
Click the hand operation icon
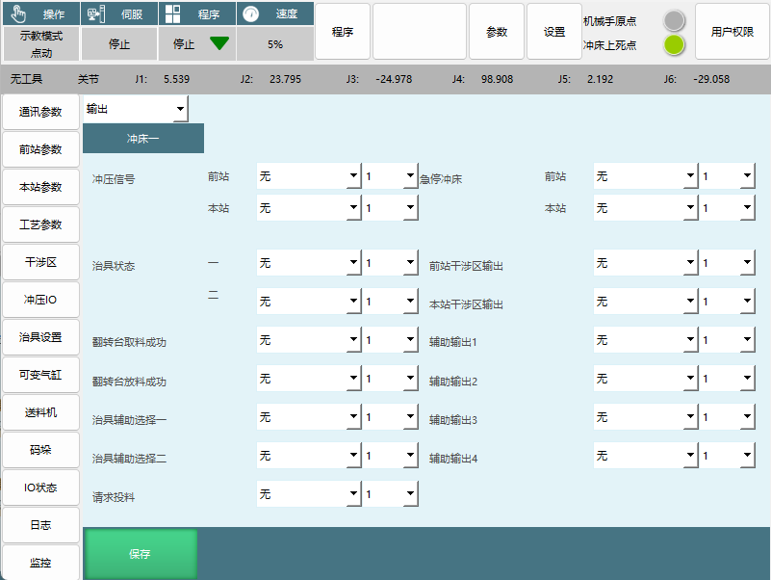pos(18,14)
